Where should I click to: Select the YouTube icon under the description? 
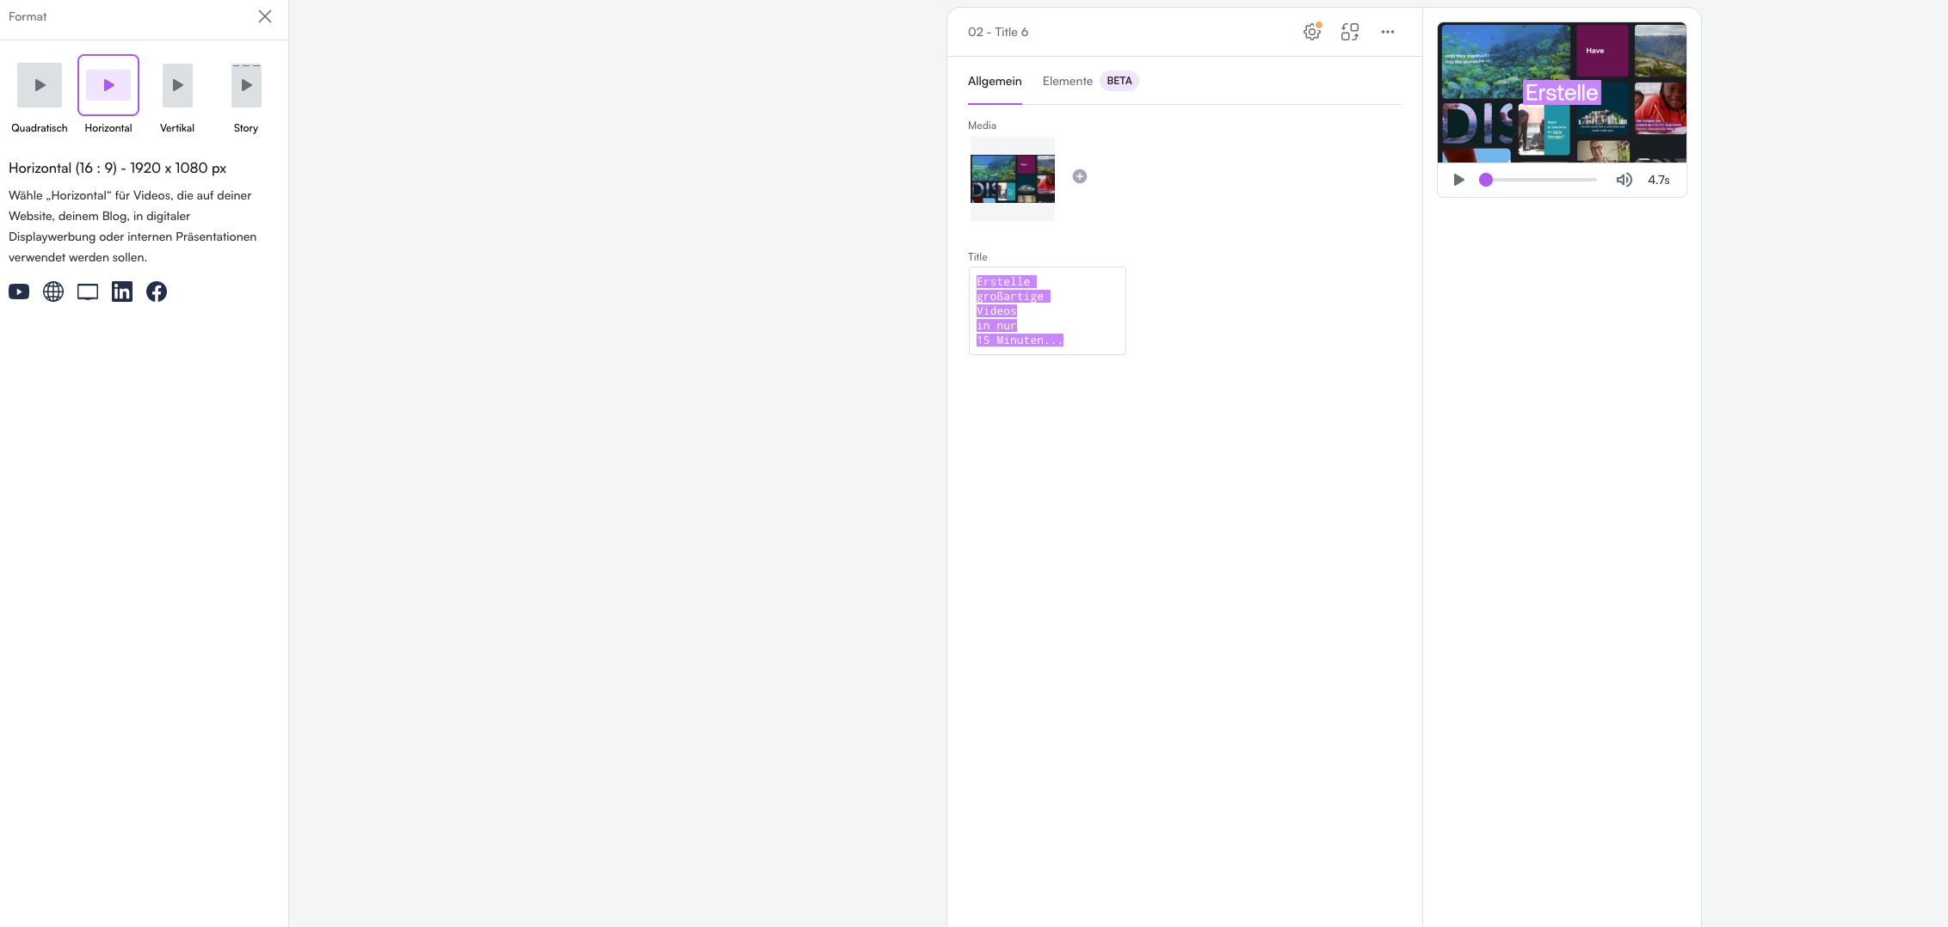click(x=18, y=292)
